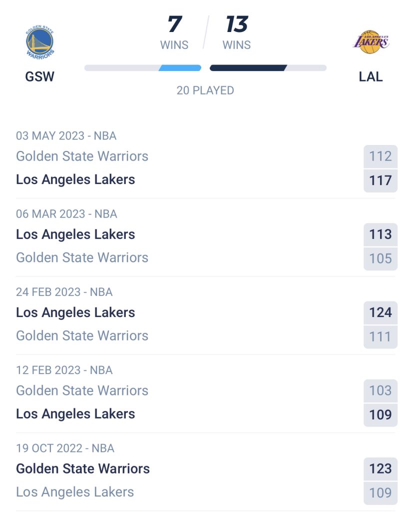Open the 19 OCT 2022 game entry
The image size is (411, 512).
point(206,473)
